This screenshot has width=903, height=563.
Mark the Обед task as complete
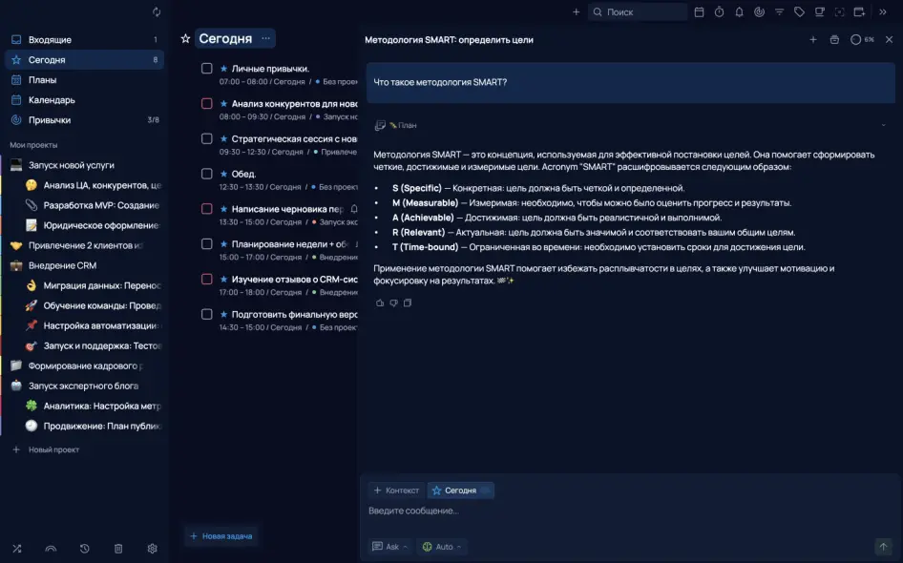[x=207, y=174]
